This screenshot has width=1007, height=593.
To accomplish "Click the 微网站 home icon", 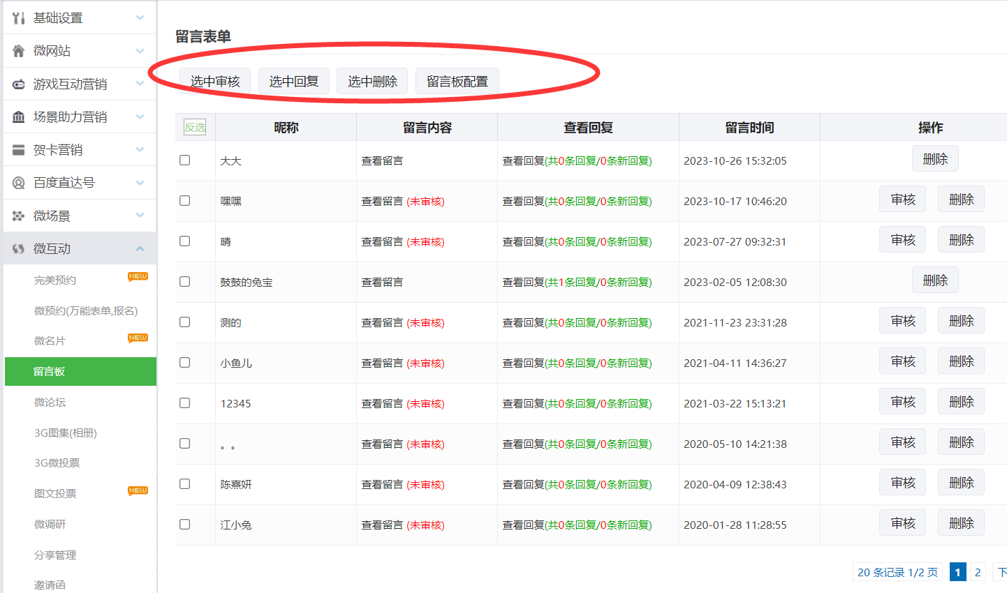I will pos(19,51).
